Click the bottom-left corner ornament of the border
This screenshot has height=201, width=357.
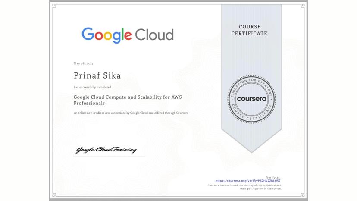point(53,195)
